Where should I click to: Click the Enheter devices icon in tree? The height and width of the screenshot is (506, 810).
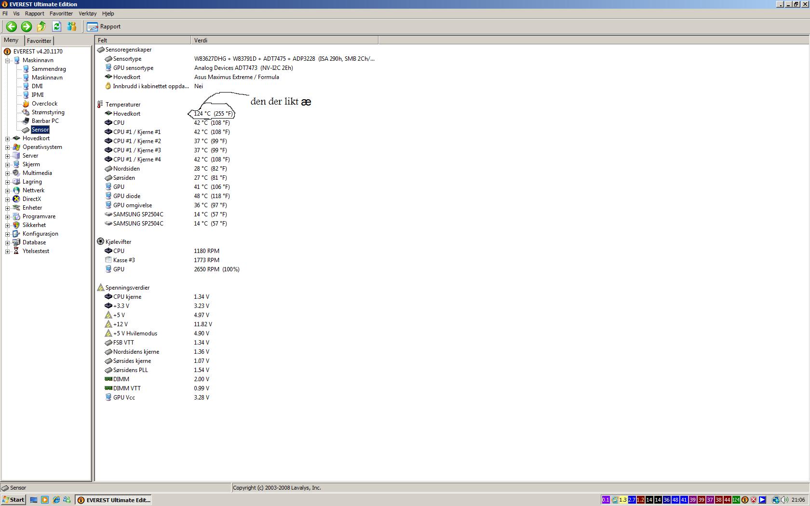[x=16, y=208]
